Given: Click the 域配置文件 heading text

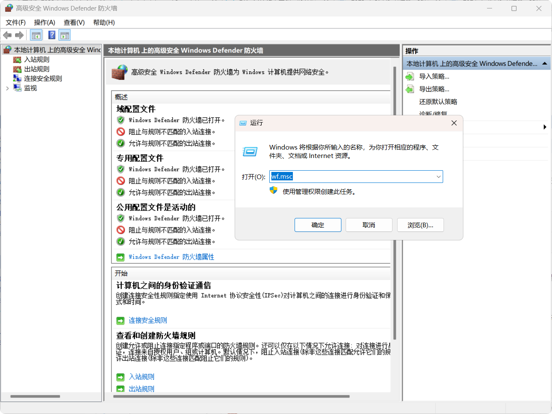Looking at the screenshot, I should pos(136,109).
